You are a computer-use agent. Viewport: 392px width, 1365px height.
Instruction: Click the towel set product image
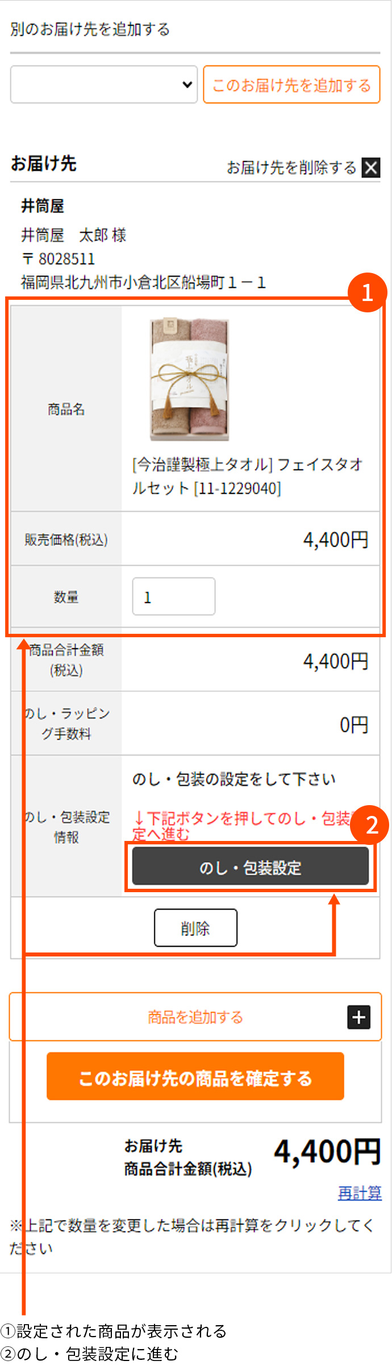(190, 380)
